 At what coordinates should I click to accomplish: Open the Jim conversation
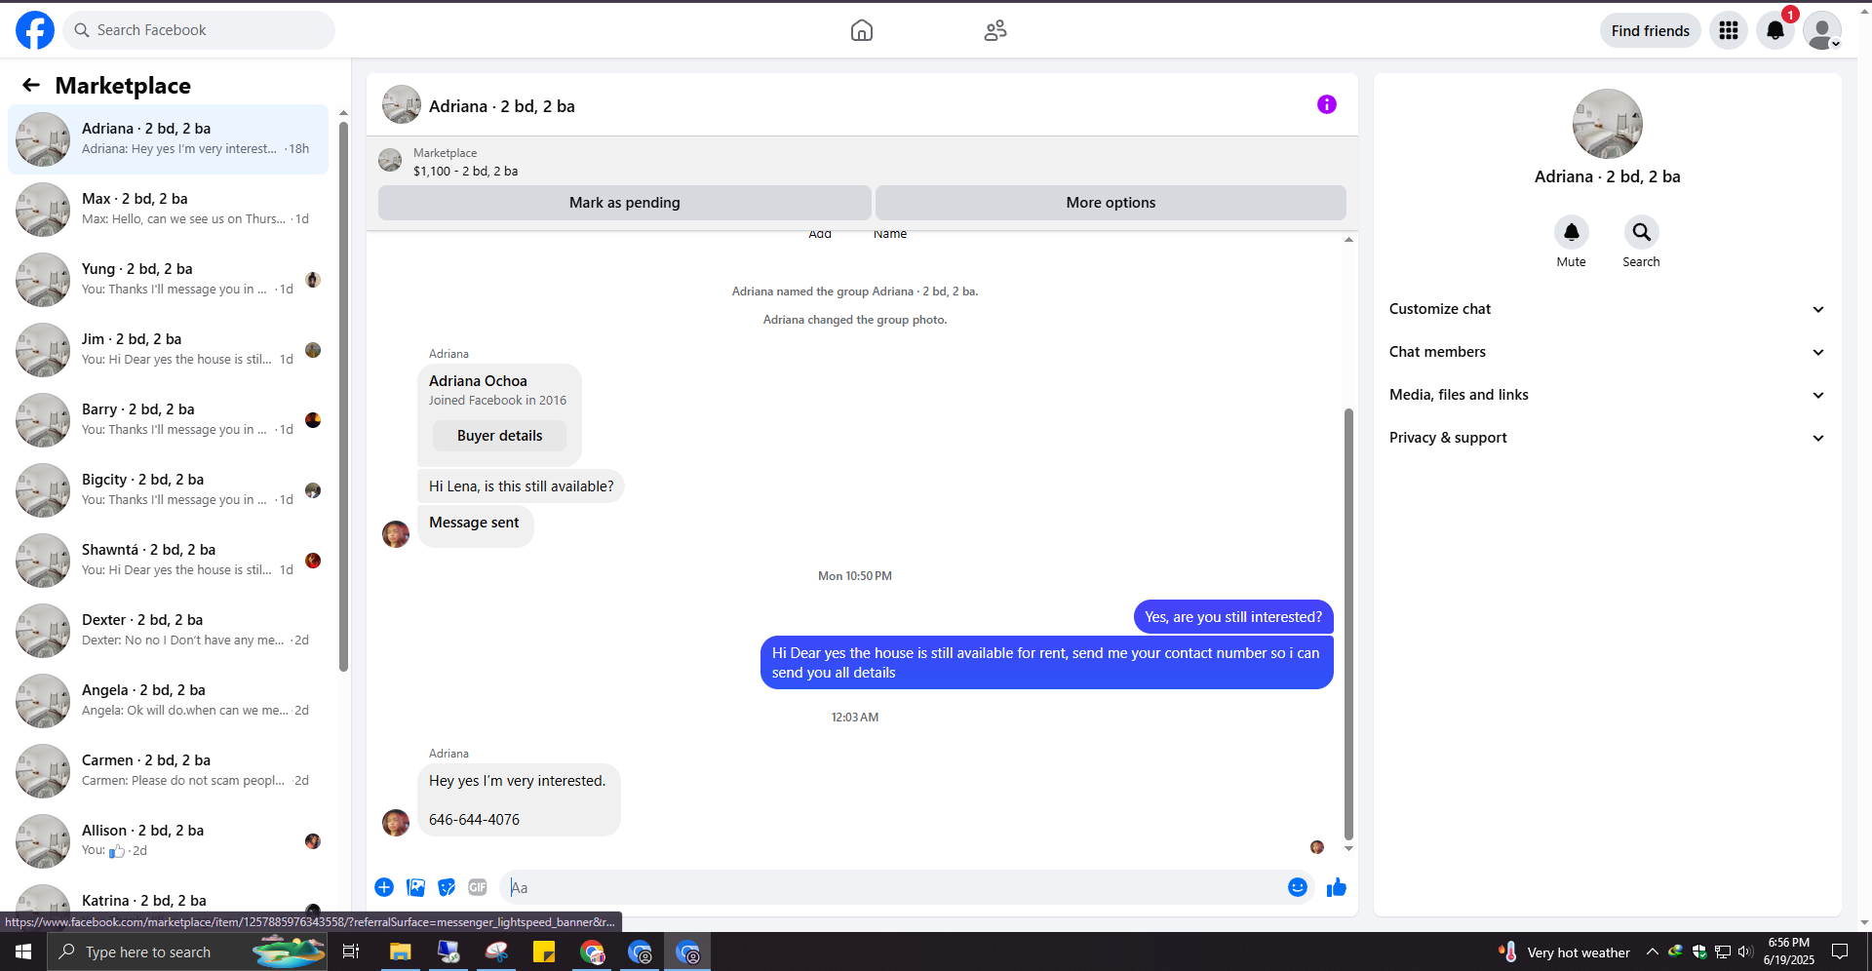[169, 350]
